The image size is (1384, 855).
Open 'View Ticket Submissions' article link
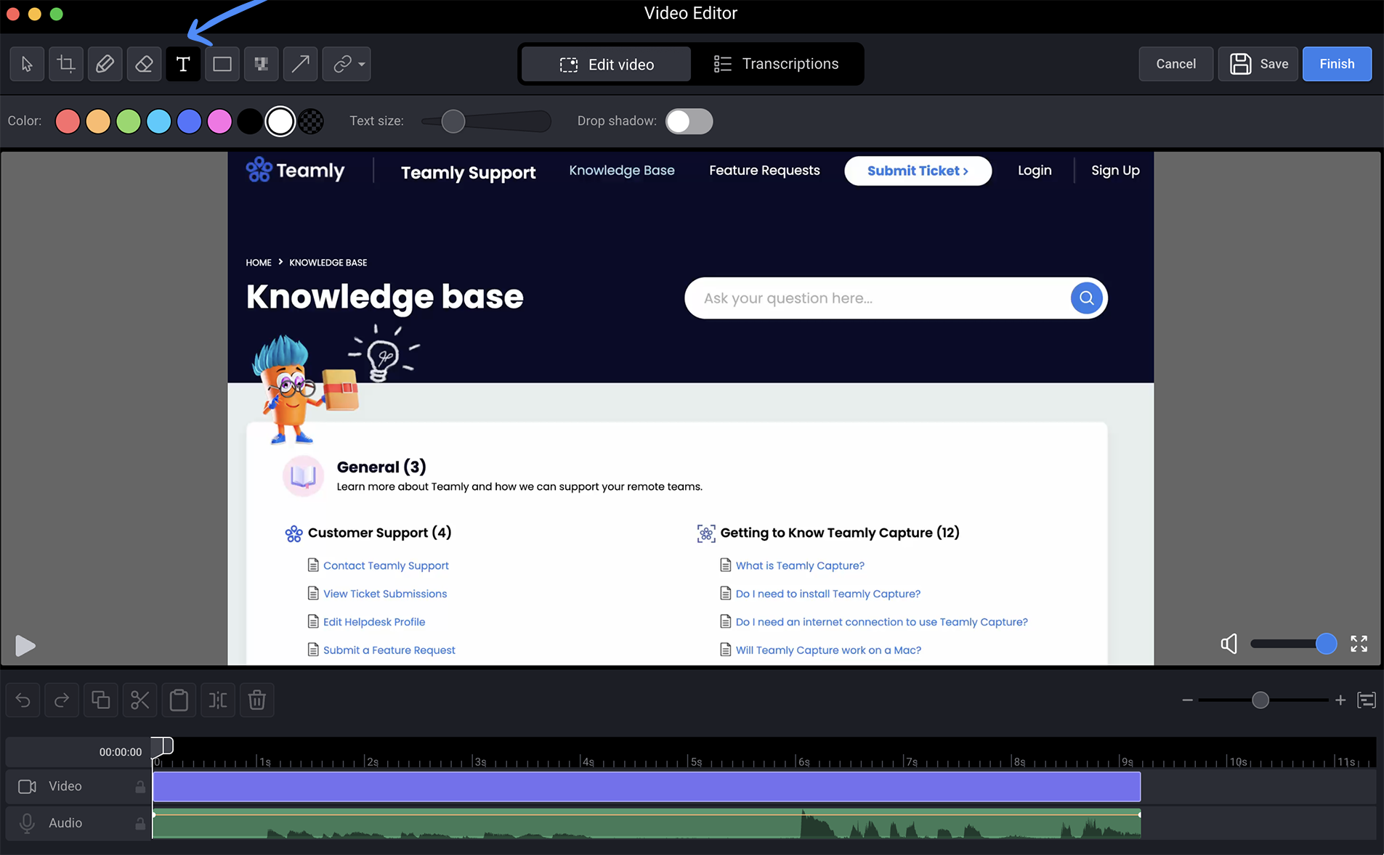(385, 594)
